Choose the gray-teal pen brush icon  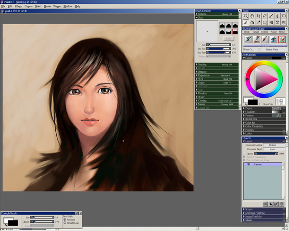[248, 39]
